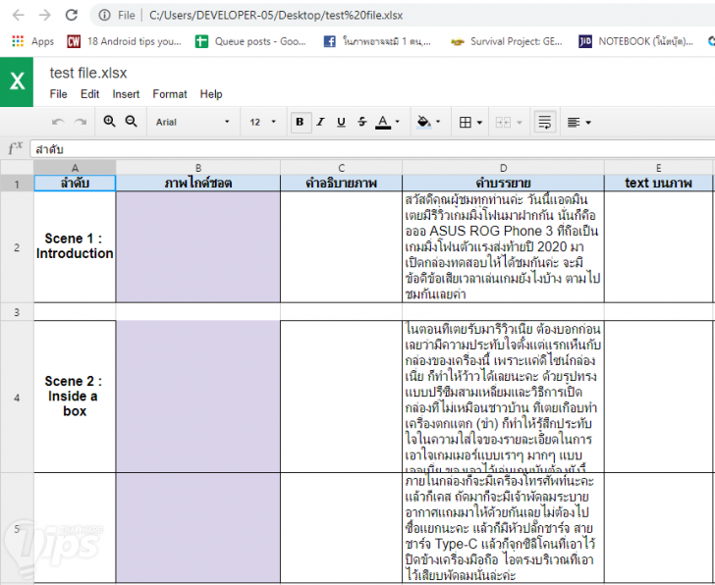Click the browser back arrow
This screenshot has height=585, width=715.
coord(19,15)
